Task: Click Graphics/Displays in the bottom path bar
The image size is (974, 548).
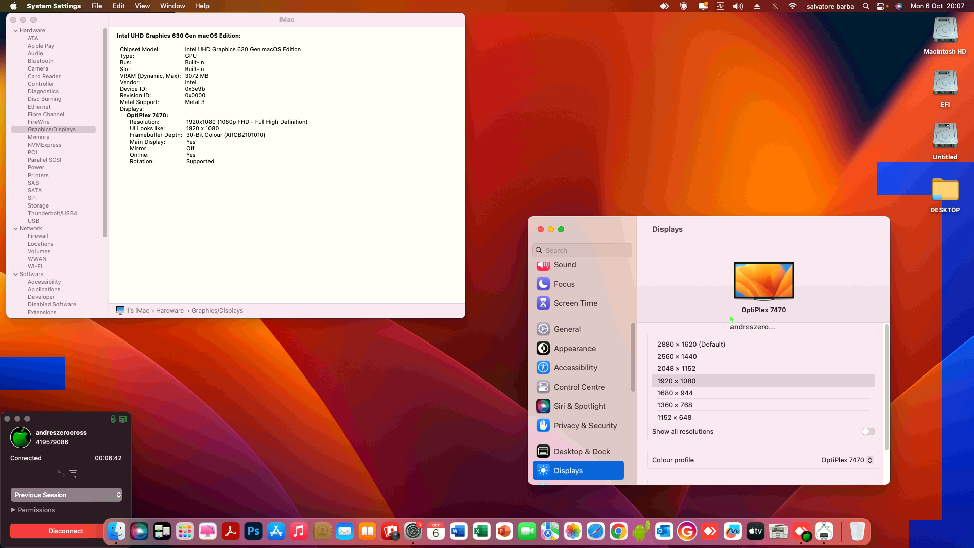Action: click(217, 311)
